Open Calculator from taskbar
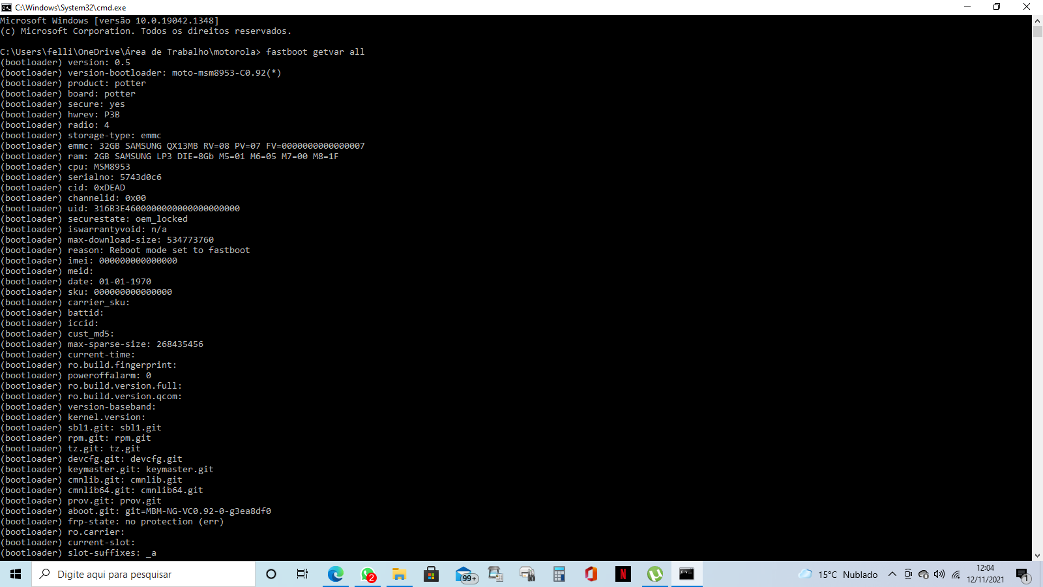Screen dimensions: 1043x587 [559, 574]
